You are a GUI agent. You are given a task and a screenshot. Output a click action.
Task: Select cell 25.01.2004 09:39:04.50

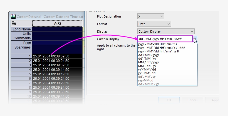click(57, 61)
